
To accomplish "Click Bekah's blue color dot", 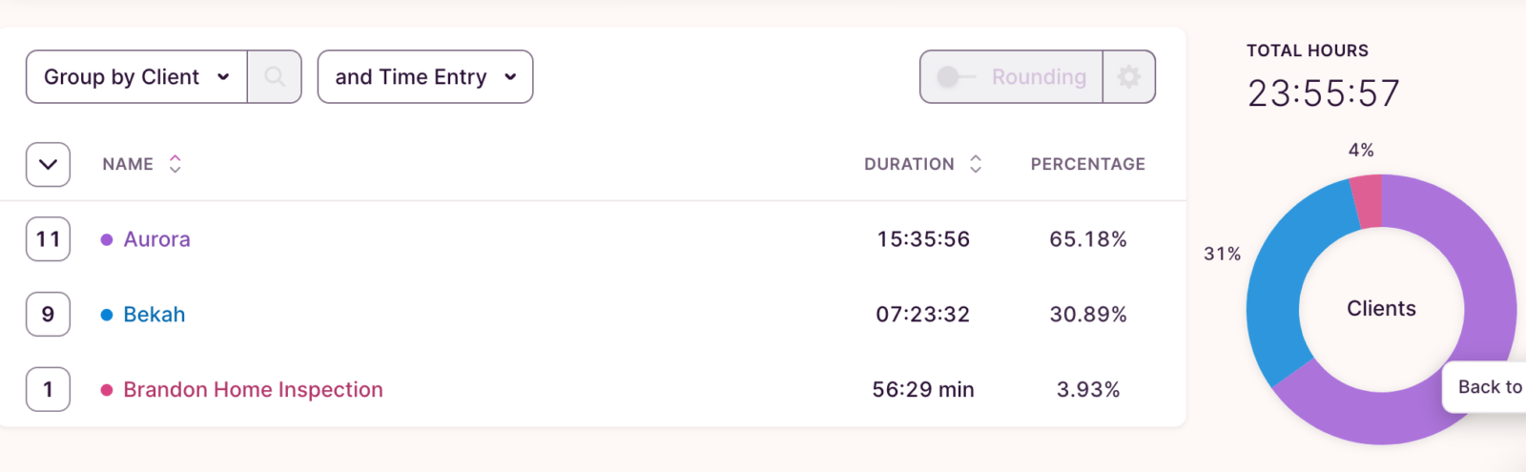I will (107, 315).
